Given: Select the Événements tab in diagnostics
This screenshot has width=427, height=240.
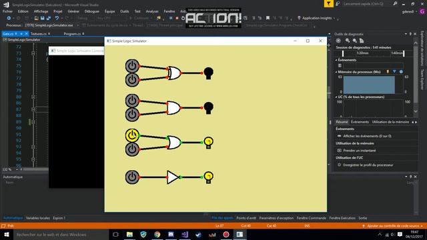Looking at the screenshot, I should 360,122.
